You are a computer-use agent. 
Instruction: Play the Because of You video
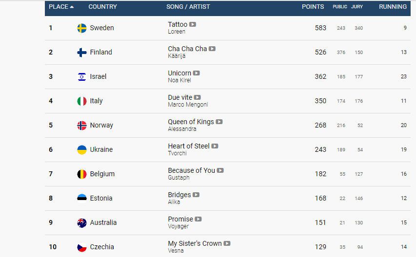coord(220,170)
